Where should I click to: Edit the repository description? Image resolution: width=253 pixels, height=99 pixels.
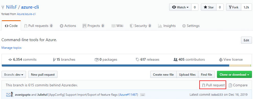[246, 40]
